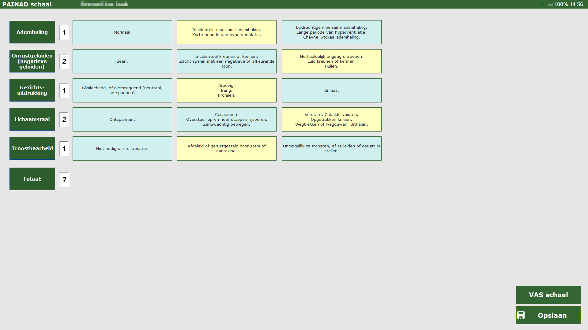This screenshot has width=588, height=330.
Task: Select 'Niet nodig om te troosten'
Action: click(x=122, y=149)
